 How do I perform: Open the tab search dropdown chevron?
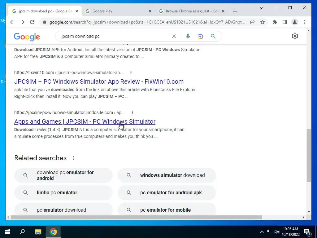pos(261,8)
